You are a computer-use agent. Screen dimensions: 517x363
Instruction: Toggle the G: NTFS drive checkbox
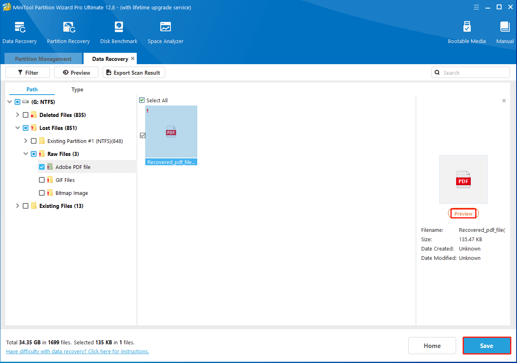[x=17, y=102]
